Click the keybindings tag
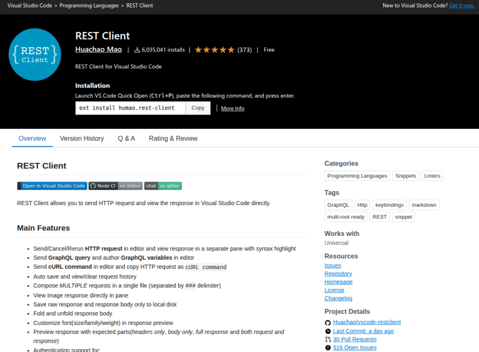This screenshot has height=352, width=479. click(390, 205)
